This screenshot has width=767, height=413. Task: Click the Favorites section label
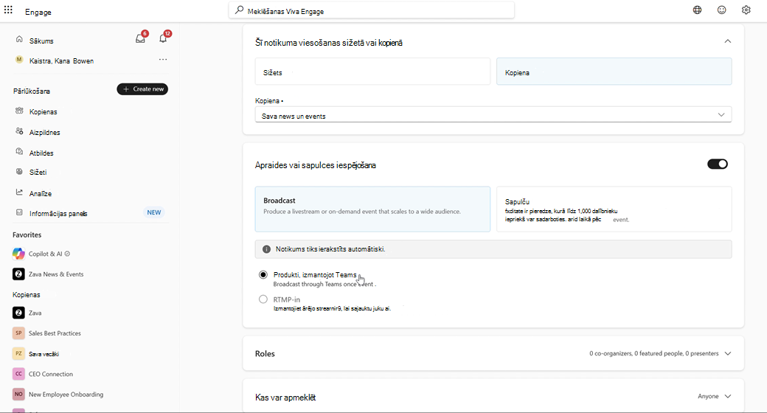[x=27, y=235]
